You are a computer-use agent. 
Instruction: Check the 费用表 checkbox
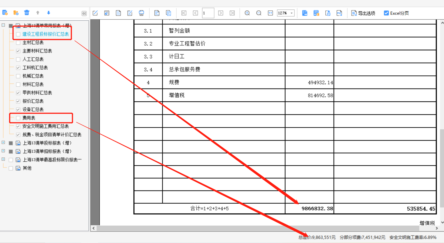[x=18, y=118]
